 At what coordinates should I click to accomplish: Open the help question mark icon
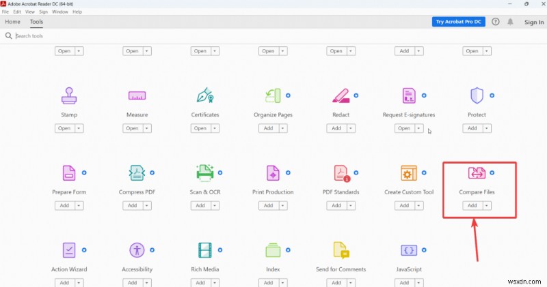click(495, 22)
